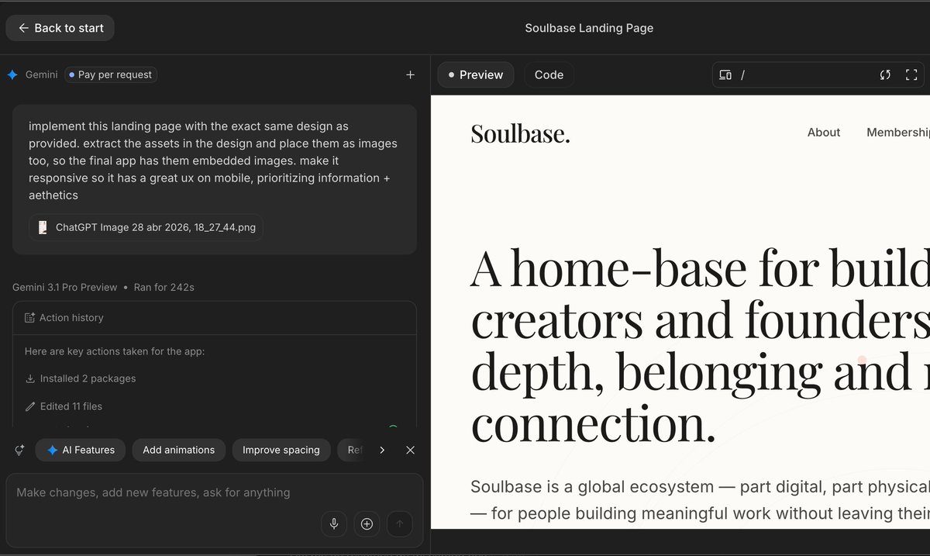Image resolution: width=930 pixels, height=556 pixels.
Task: Select the Improve spacing suggestion
Action: tap(281, 450)
